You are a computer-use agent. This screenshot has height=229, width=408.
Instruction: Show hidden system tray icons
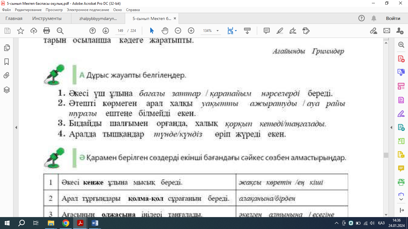click(337, 223)
